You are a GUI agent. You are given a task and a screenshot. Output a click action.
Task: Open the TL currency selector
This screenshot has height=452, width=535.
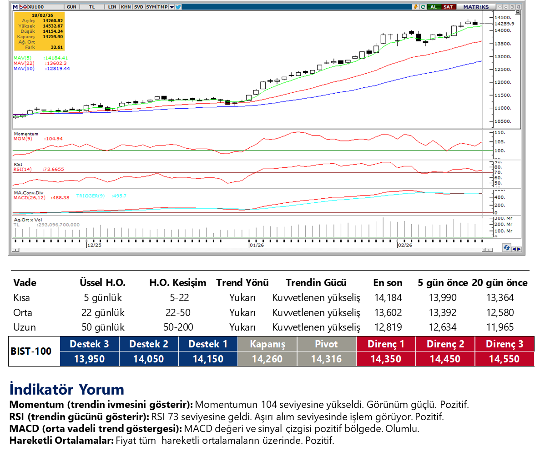tap(91, 7)
